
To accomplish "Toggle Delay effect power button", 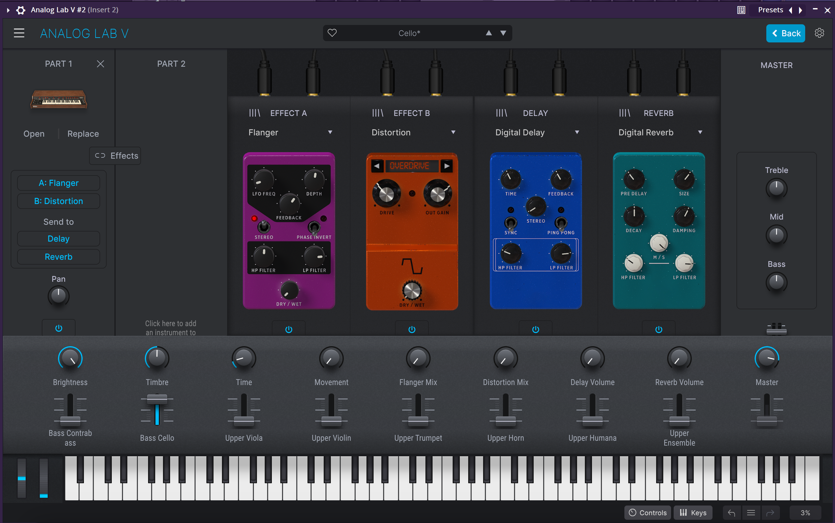I will [x=535, y=329].
